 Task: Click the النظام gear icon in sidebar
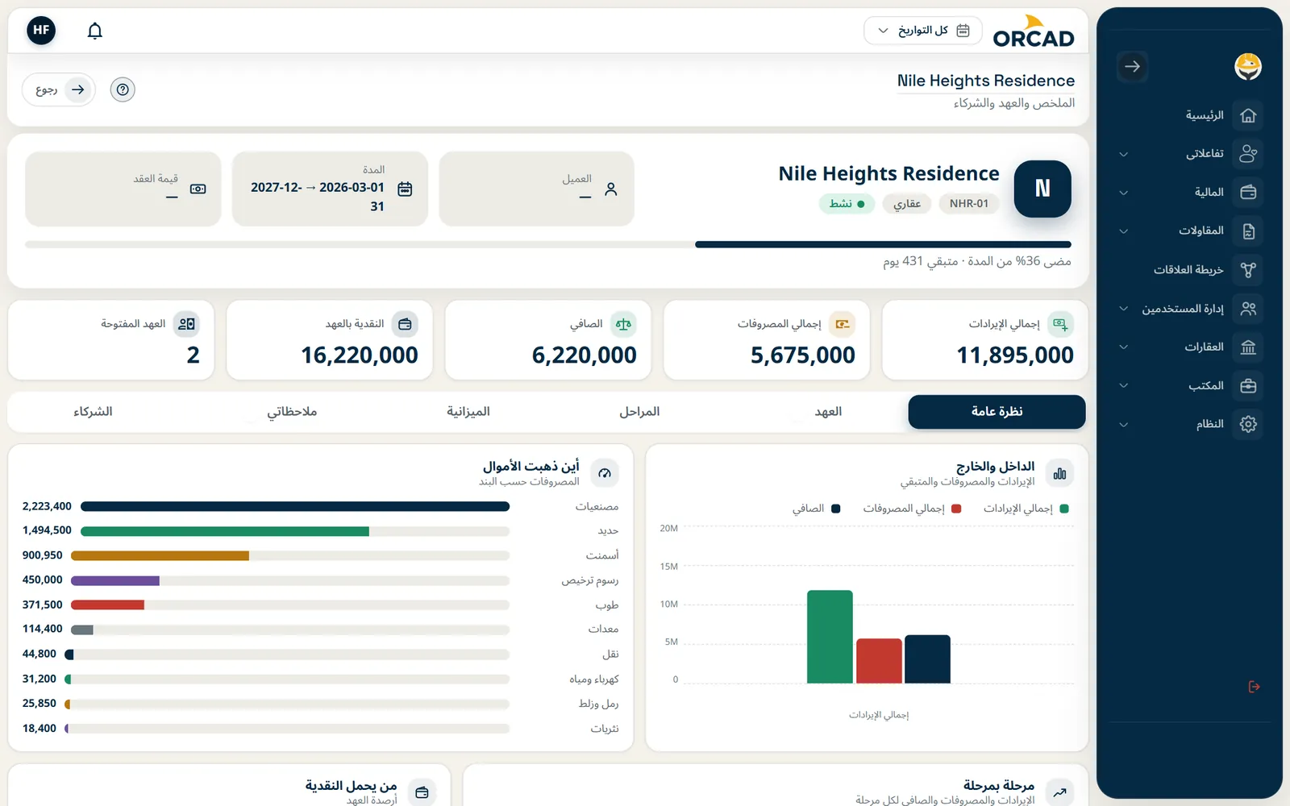(x=1248, y=424)
